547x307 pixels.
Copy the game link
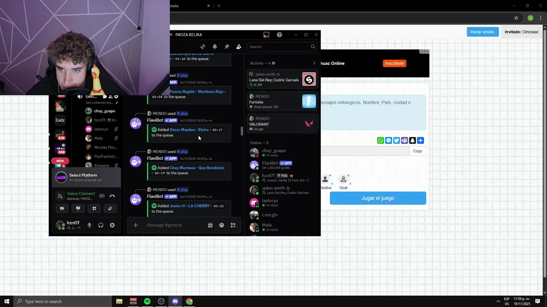coord(418,151)
